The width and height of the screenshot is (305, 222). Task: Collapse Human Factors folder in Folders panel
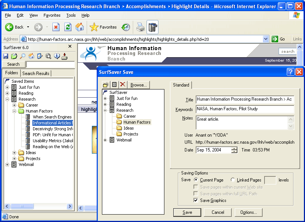pos(14,111)
